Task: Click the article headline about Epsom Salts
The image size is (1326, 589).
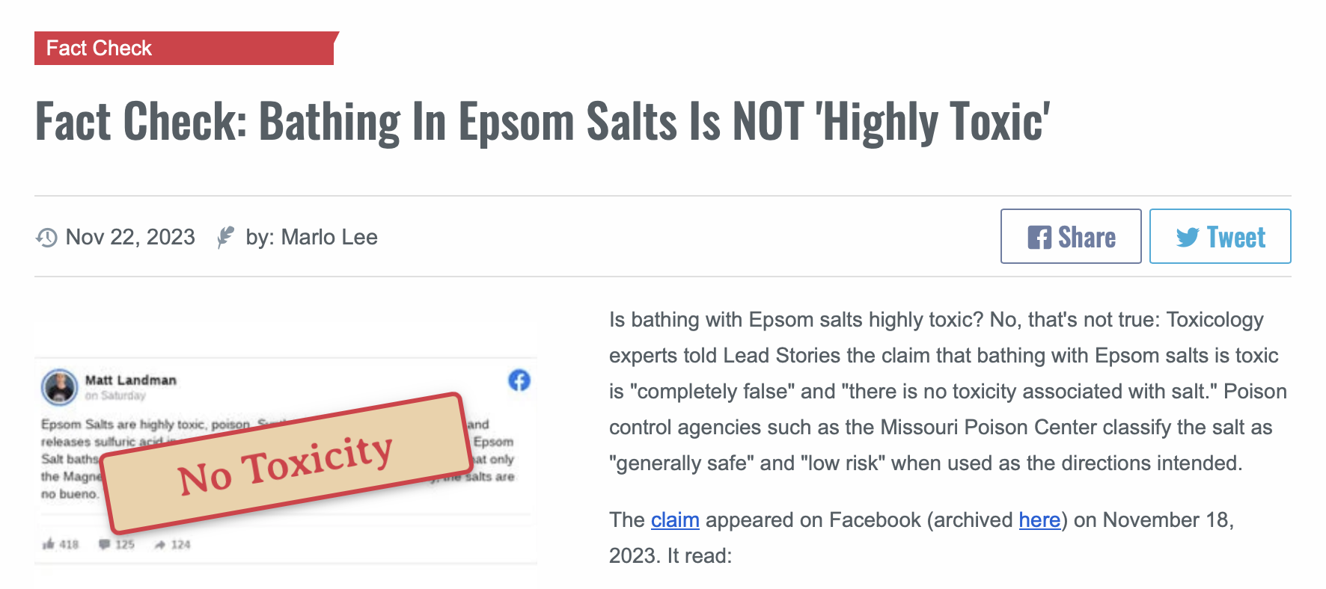Action: (543, 122)
